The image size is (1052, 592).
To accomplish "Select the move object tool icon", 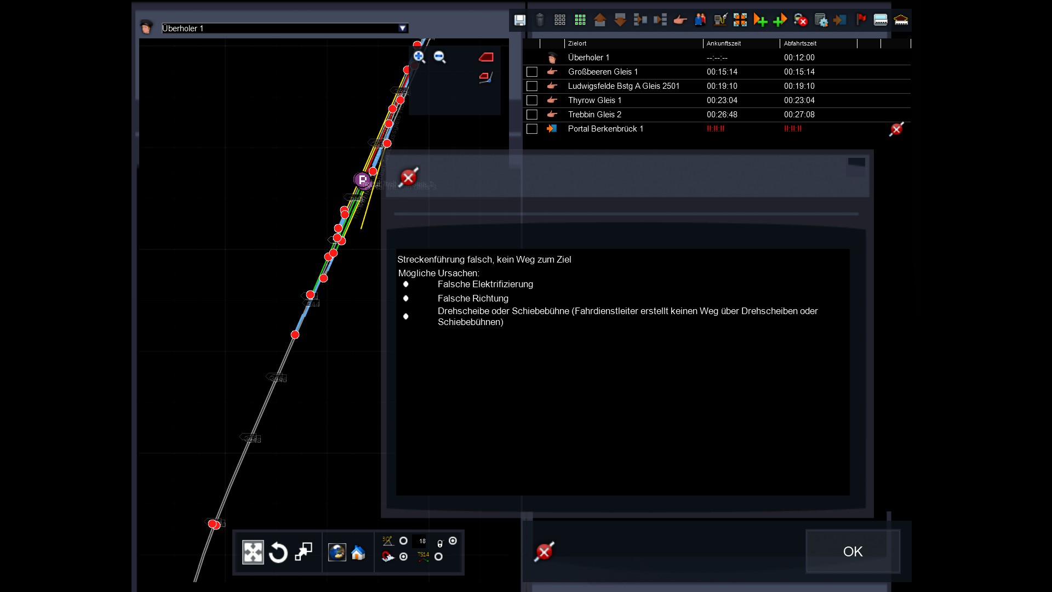I will (x=253, y=553).
